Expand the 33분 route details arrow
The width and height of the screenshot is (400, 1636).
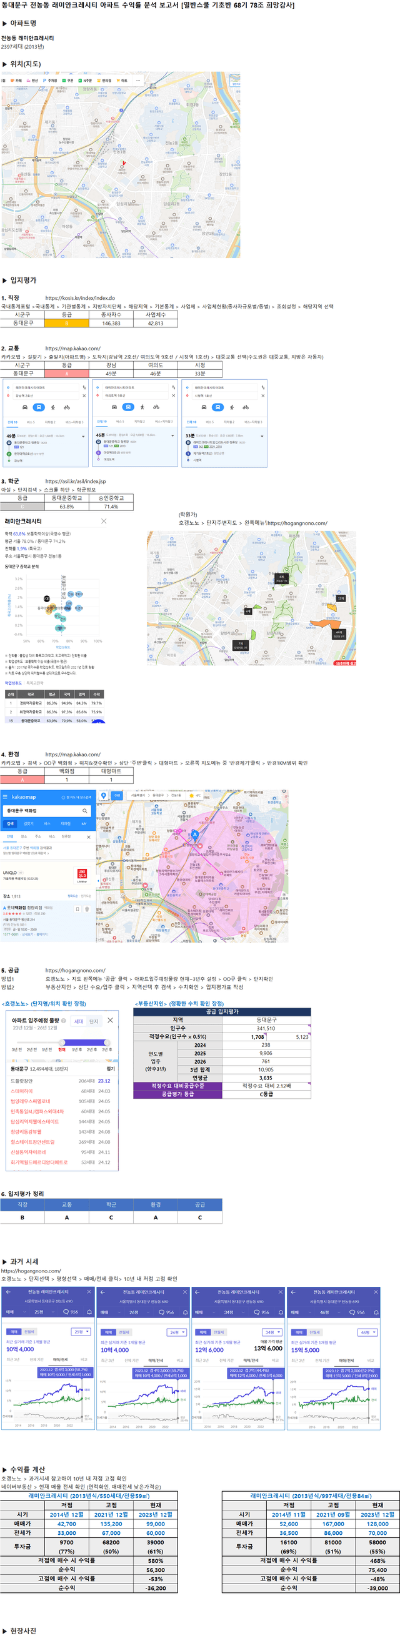[262, 436]
